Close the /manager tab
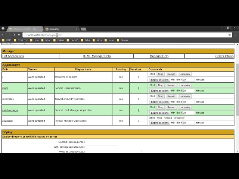This screenshot has height=179, width=239. [x=77, y=29]
